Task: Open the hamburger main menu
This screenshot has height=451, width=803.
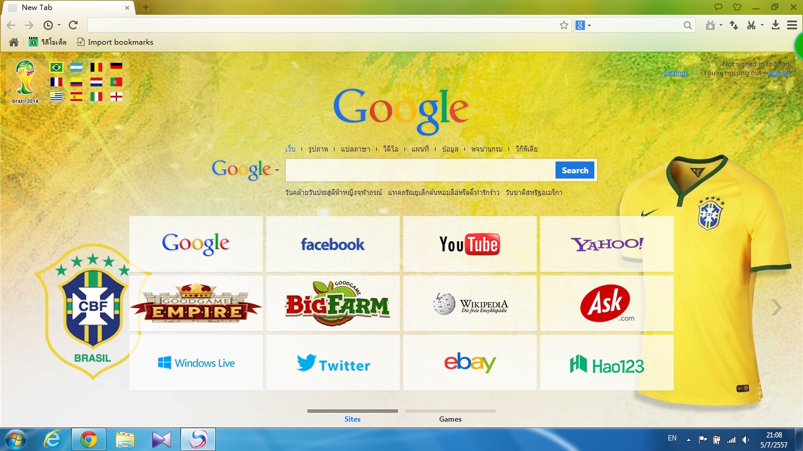Action: (792, 25)
